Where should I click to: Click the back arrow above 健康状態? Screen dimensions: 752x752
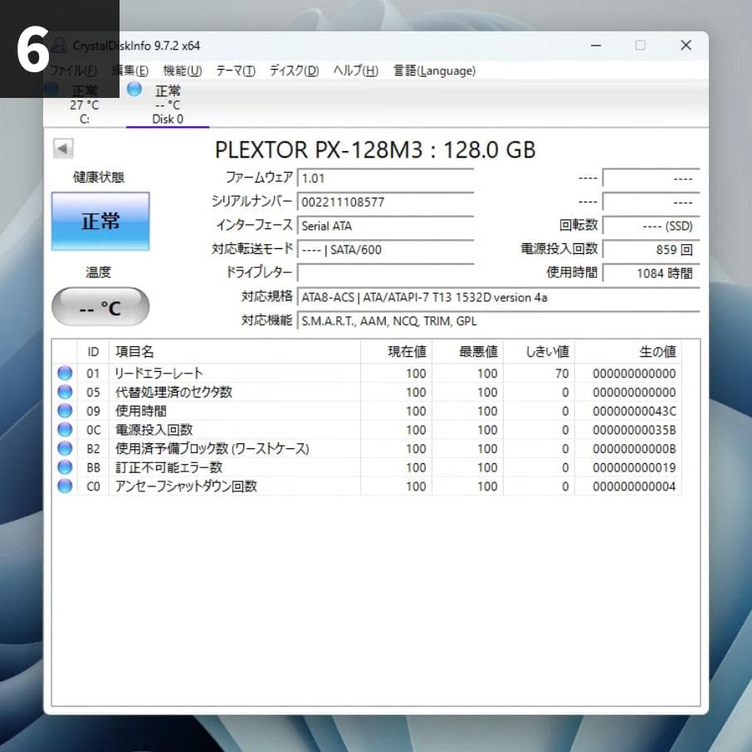coord(63,148)
